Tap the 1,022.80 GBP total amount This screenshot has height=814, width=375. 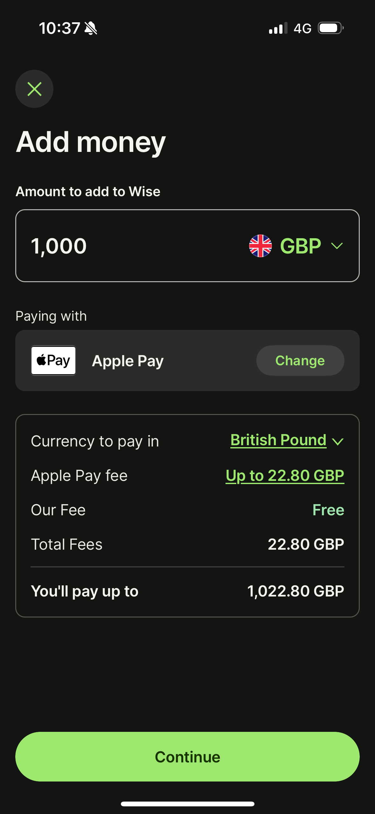(x=295, y=591)
